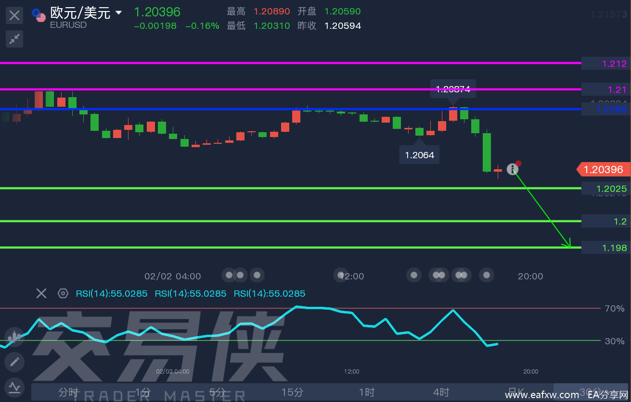Click the 1.198 target level label

tap(606, 248)
